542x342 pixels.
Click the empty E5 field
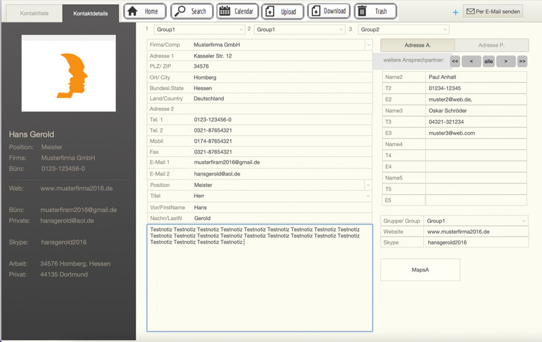point(476,200)
